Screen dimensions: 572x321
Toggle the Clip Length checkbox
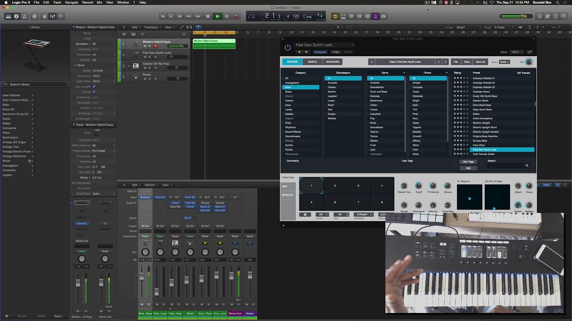[94, 86]
